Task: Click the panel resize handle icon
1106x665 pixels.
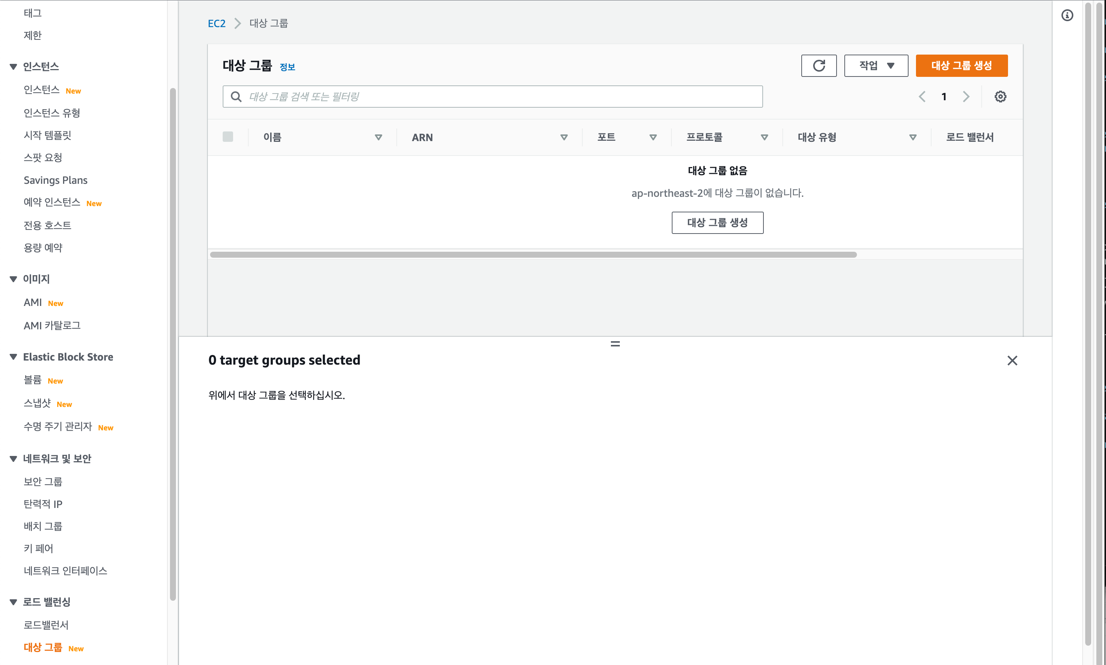Action: pyautogui.click(x=615, y=344)
